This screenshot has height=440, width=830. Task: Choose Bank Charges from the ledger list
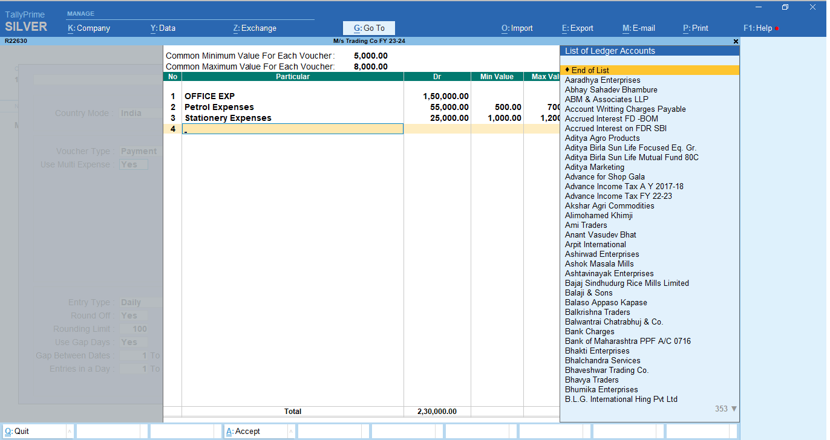tap(589, 331)
